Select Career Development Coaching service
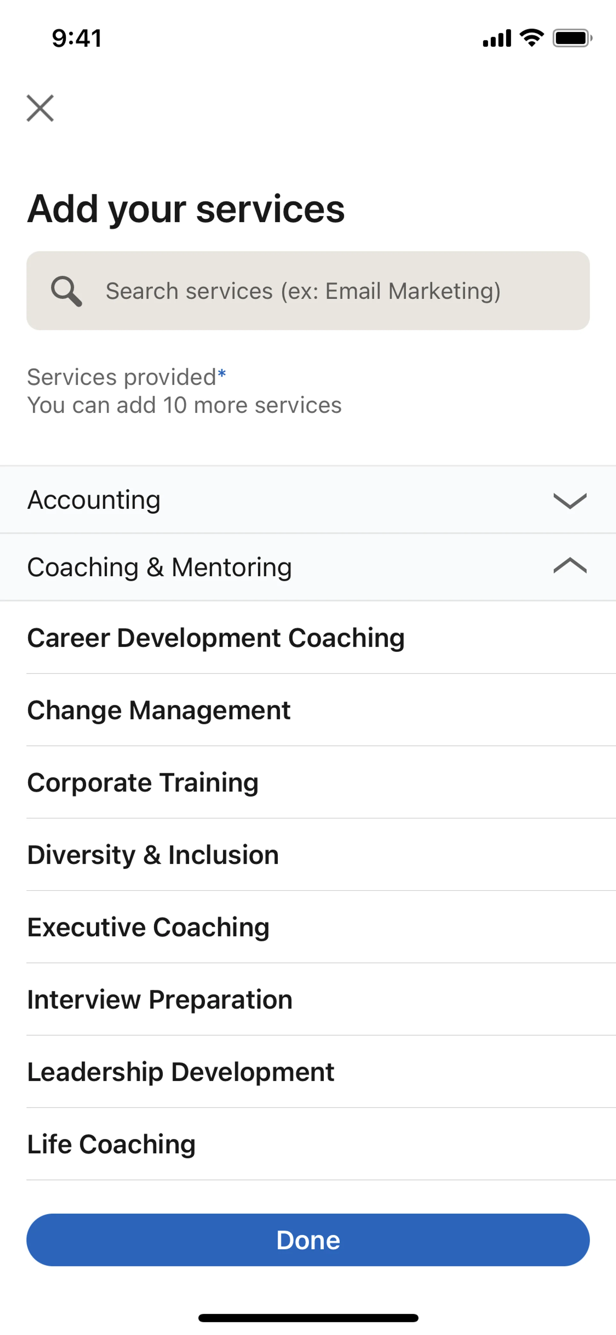 pyautogui.click(x=216, y=638)
